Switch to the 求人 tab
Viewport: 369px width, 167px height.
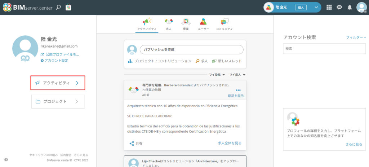[x=169, y=25]
